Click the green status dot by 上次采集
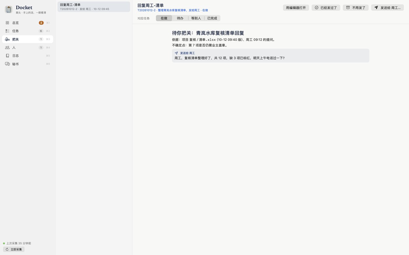 [4, 243]
